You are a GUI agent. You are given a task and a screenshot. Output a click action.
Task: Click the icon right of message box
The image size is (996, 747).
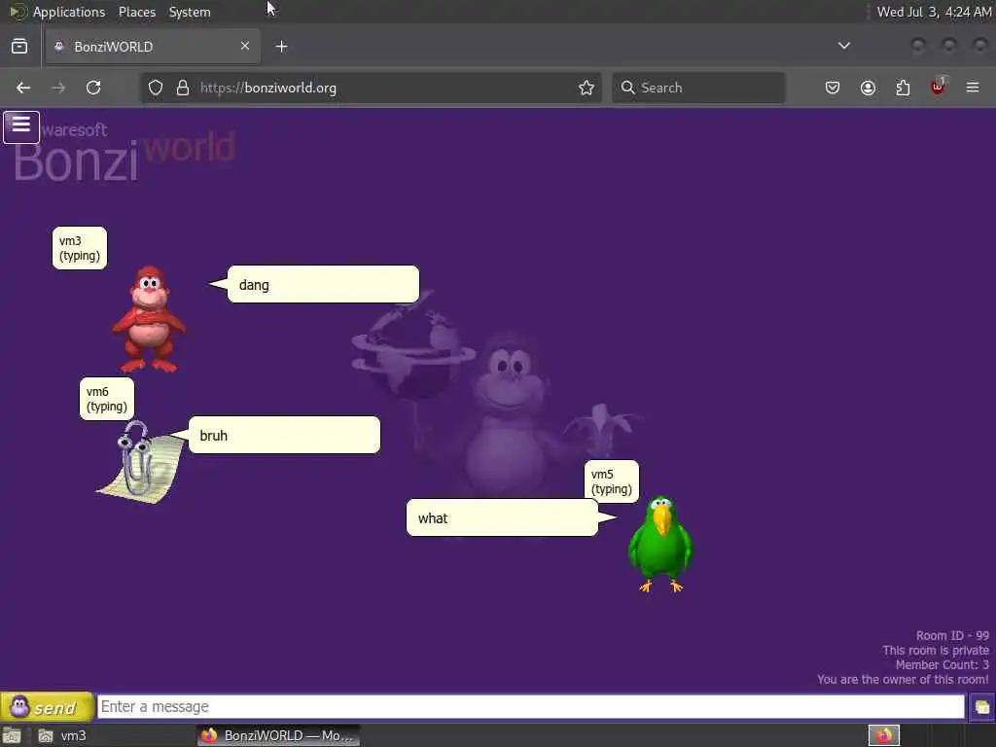click(982, 707)
